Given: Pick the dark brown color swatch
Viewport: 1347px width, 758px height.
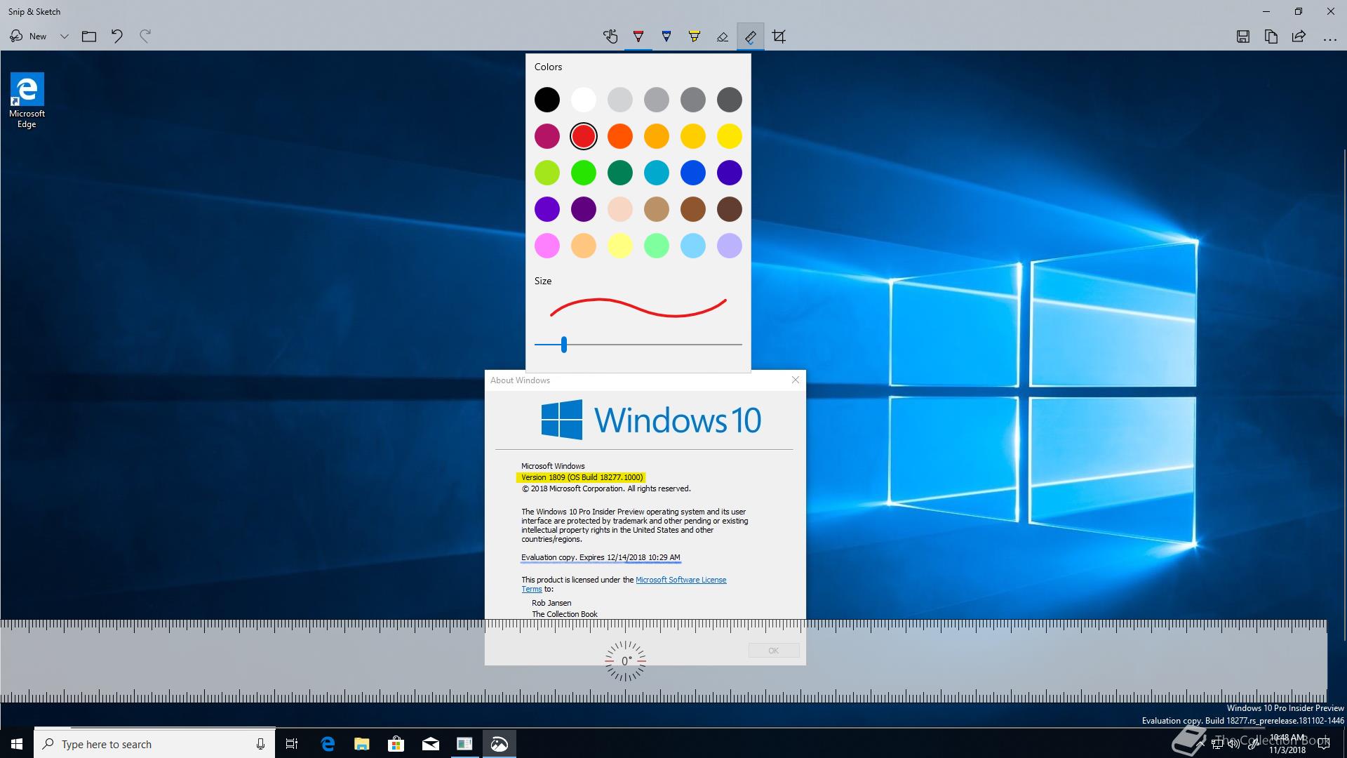Looking at the screenshot, I should point(730,209).
